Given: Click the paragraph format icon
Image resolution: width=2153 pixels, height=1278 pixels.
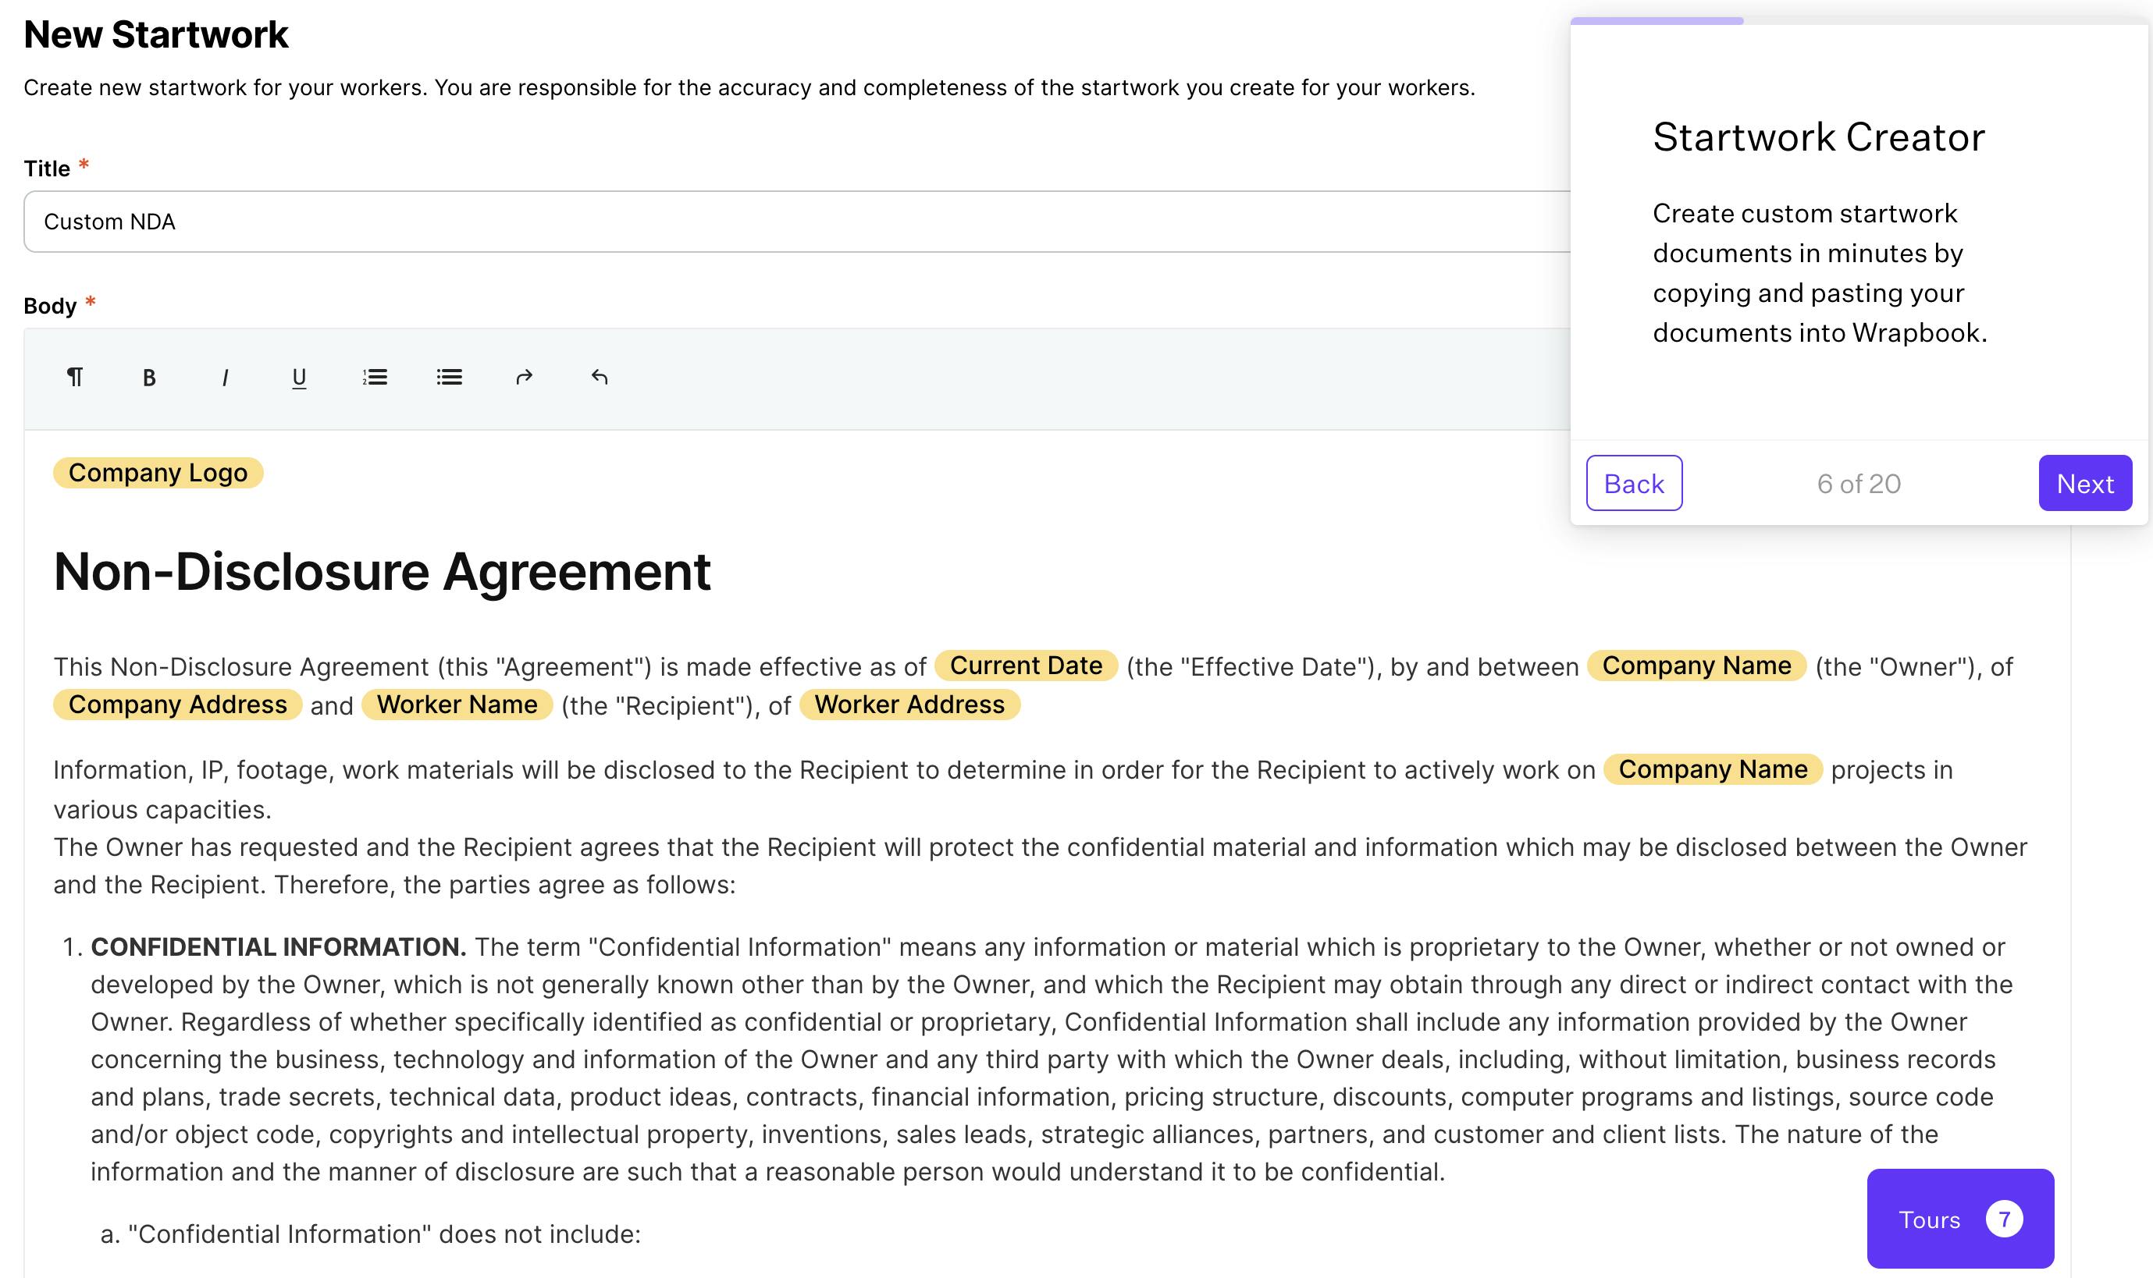Looking at the screenshot, I should pyautogui.click(x=75, y=377).
